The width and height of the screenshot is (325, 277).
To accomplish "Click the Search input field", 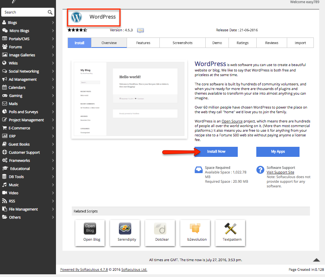I will pyautogui.click(x=28, y=12).
